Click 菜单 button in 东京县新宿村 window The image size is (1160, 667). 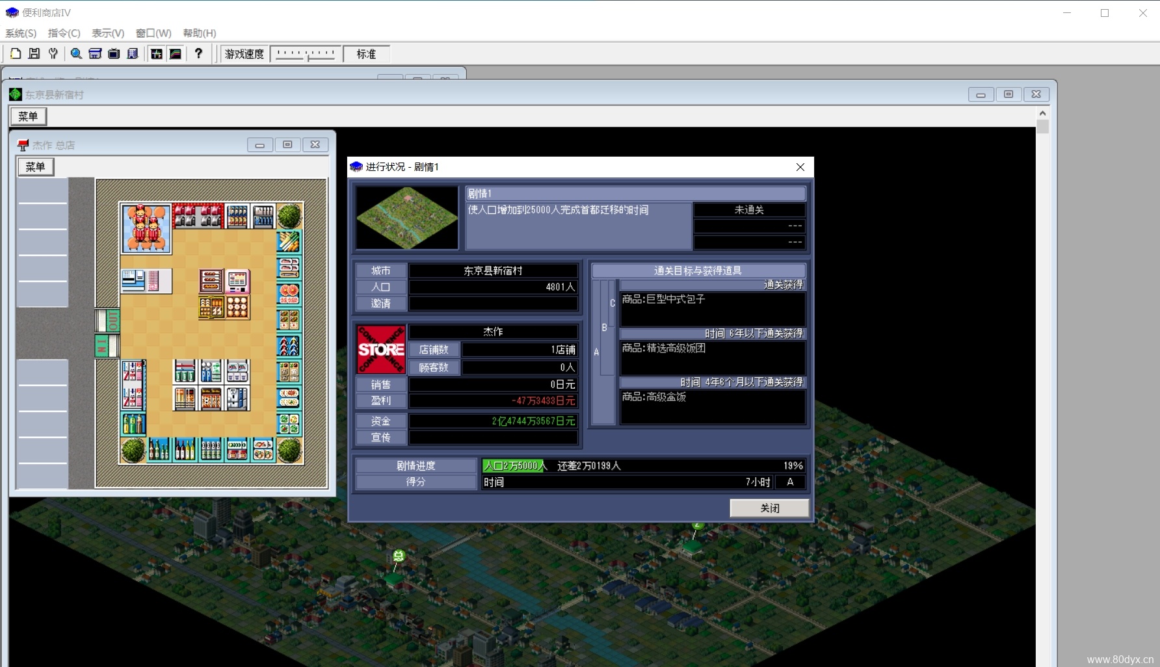coord(29,116)
